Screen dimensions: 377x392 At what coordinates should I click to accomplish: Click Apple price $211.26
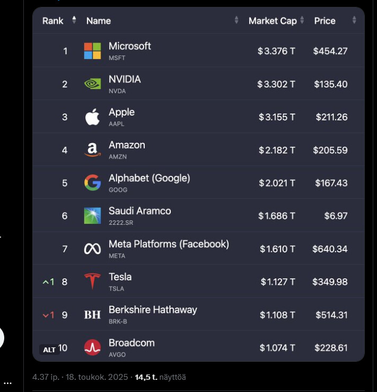331,117
